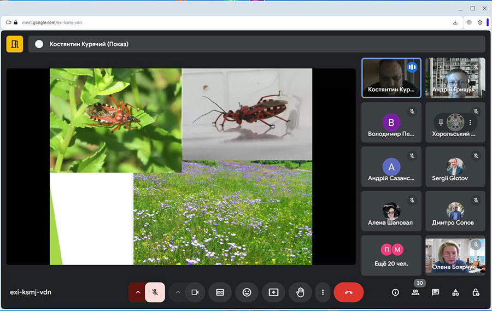Click the address bar meet.google.com URL
Viewport: 492px width, 311px height.
(52, 22)
